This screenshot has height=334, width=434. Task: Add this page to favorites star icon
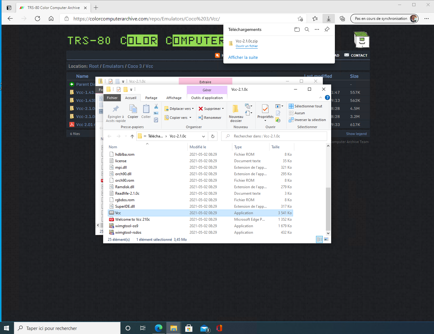[x=300, y=19]
